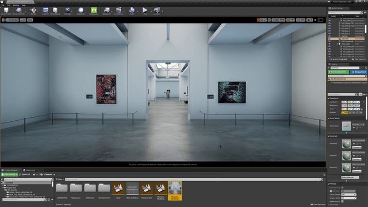Click the Play button in toolbar
Viewport: 368px width, 207px height.
tap(145, 10)
